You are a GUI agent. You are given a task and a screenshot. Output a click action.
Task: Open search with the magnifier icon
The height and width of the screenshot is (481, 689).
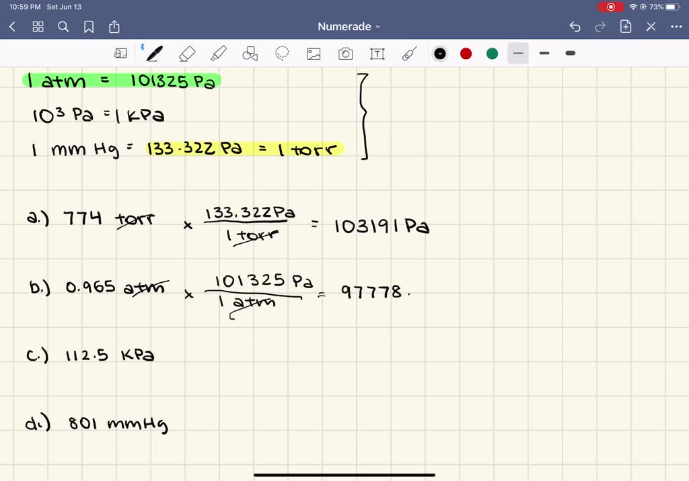[x=63, y=27]
